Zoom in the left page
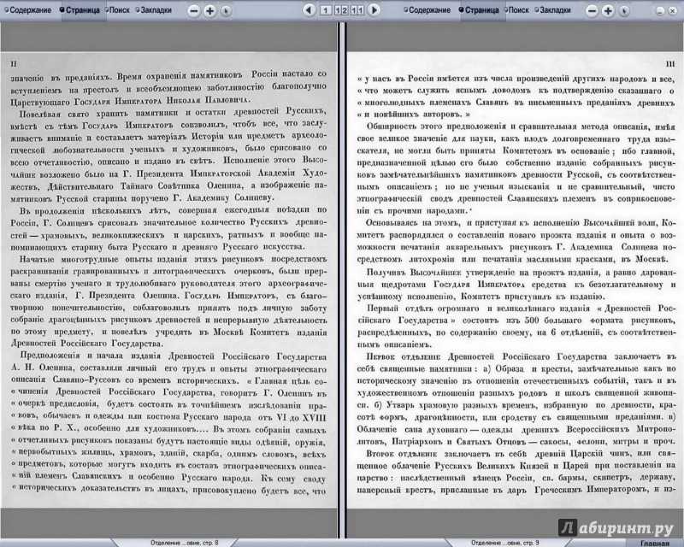The image size is (684, 547). click(x=209, y=11)
